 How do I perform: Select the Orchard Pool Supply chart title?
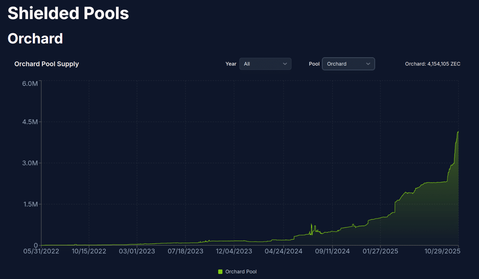pyautogui.click(x=47, y=64)
